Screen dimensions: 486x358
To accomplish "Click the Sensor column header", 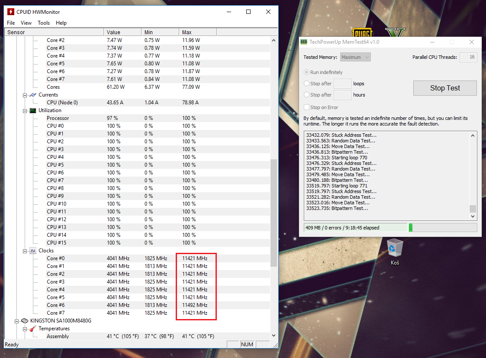I will (x=54, y=32).
